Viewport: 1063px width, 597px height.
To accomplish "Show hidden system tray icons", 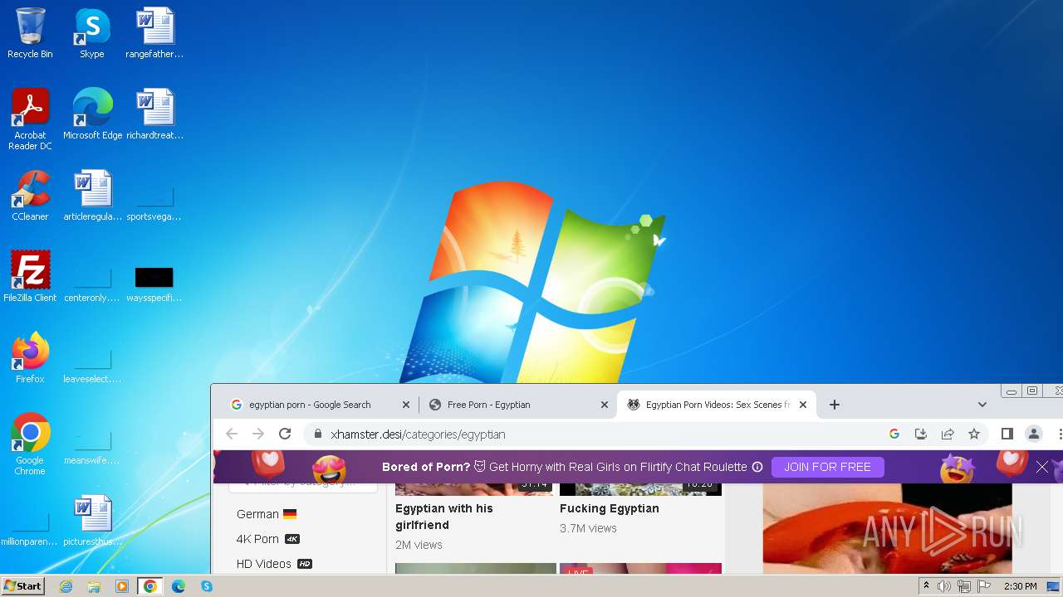I will pos(926,586).
